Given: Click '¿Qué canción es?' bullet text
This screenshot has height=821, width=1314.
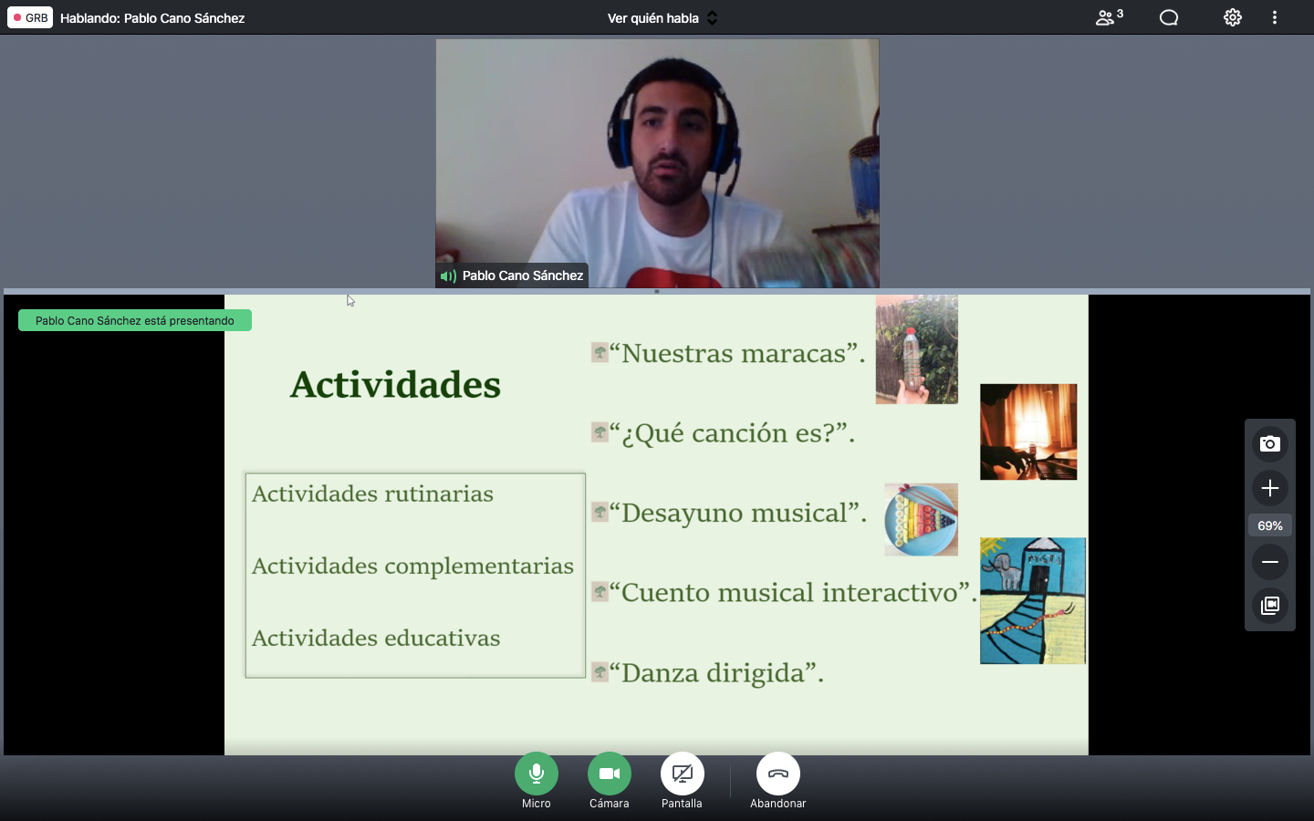Looking at the screenshot, I should coord(732,432).
